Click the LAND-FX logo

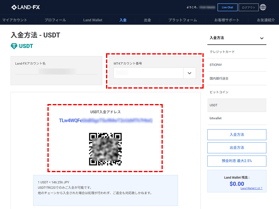coord(25,7)
